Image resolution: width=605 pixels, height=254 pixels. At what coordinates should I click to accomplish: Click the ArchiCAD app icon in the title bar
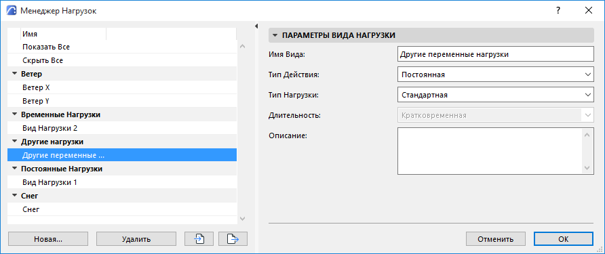tap(12, 11)
